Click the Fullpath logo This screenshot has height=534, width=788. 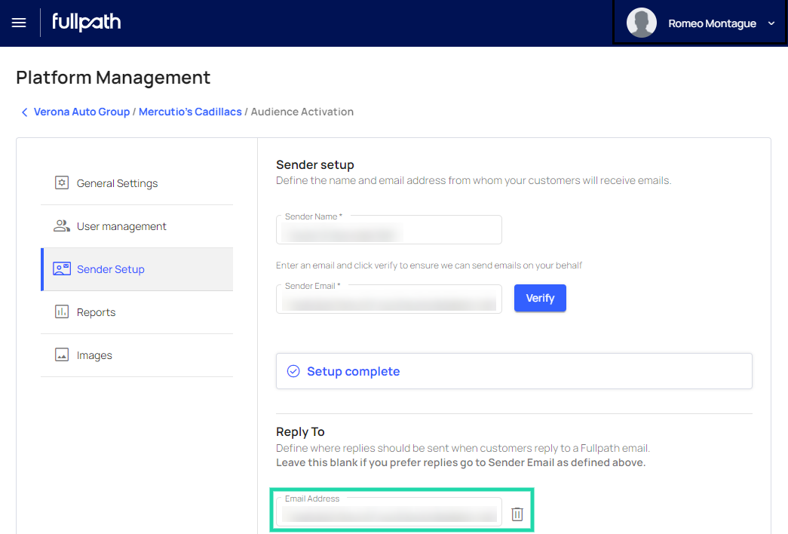coord(86,23)
